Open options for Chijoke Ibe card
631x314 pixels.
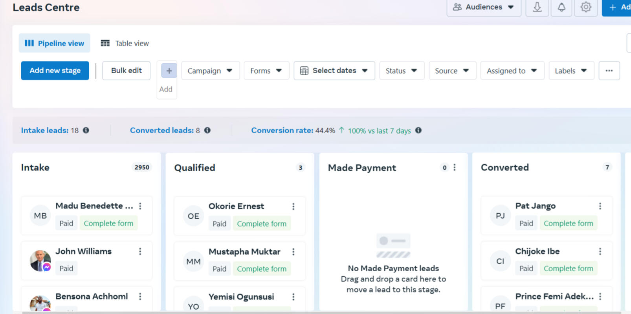tap(600, 251)
